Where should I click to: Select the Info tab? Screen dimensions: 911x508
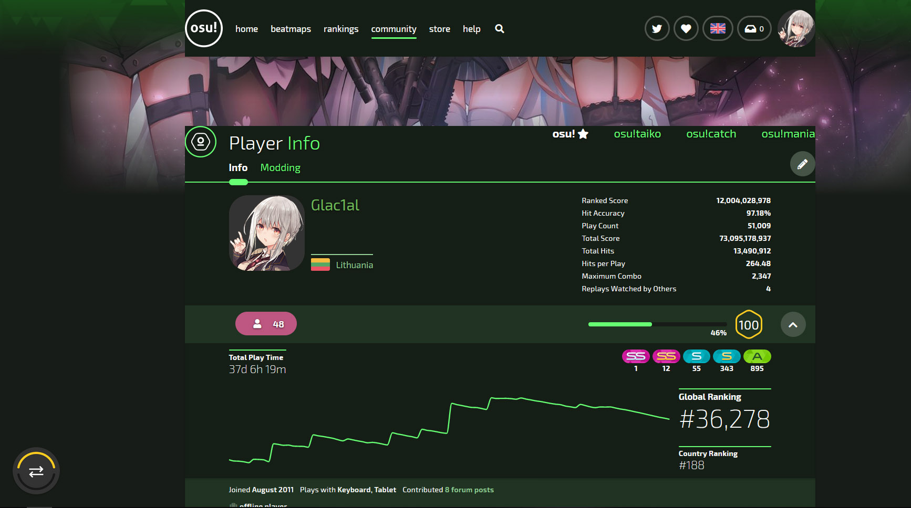pos(238,167)
